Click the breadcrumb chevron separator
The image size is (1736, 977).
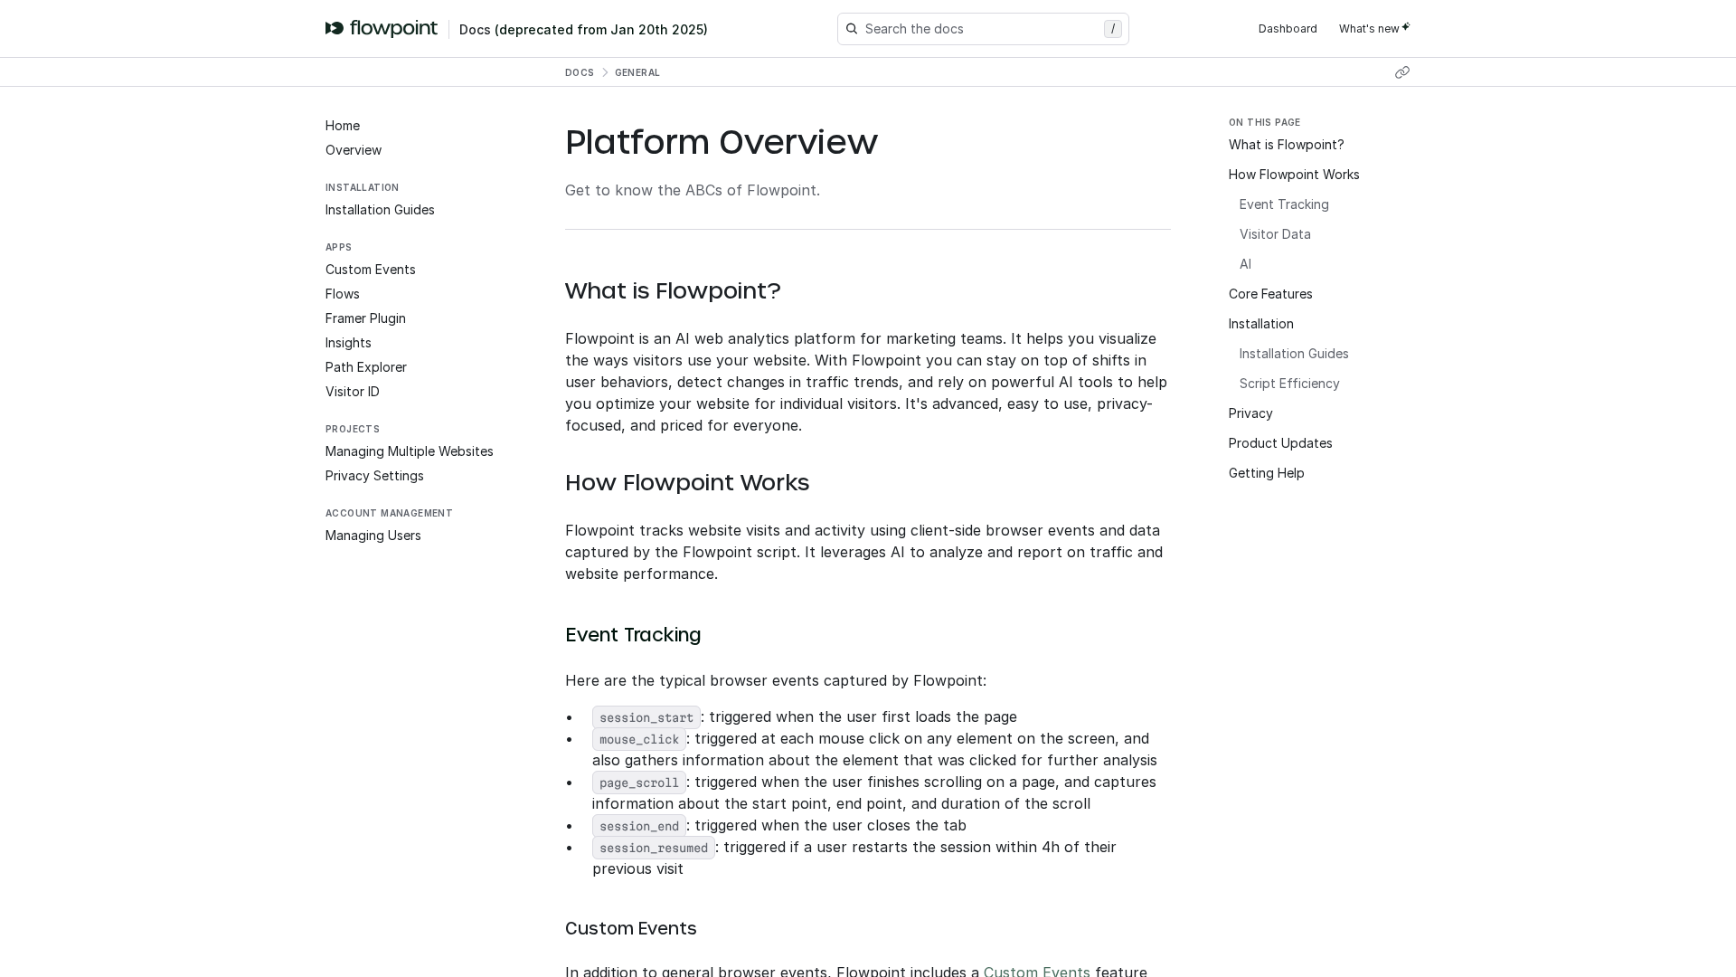coord(605,72)
